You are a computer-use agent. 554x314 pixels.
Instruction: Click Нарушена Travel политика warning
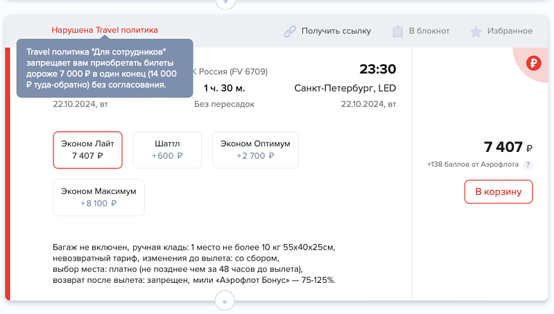click(x=105, y=30)
